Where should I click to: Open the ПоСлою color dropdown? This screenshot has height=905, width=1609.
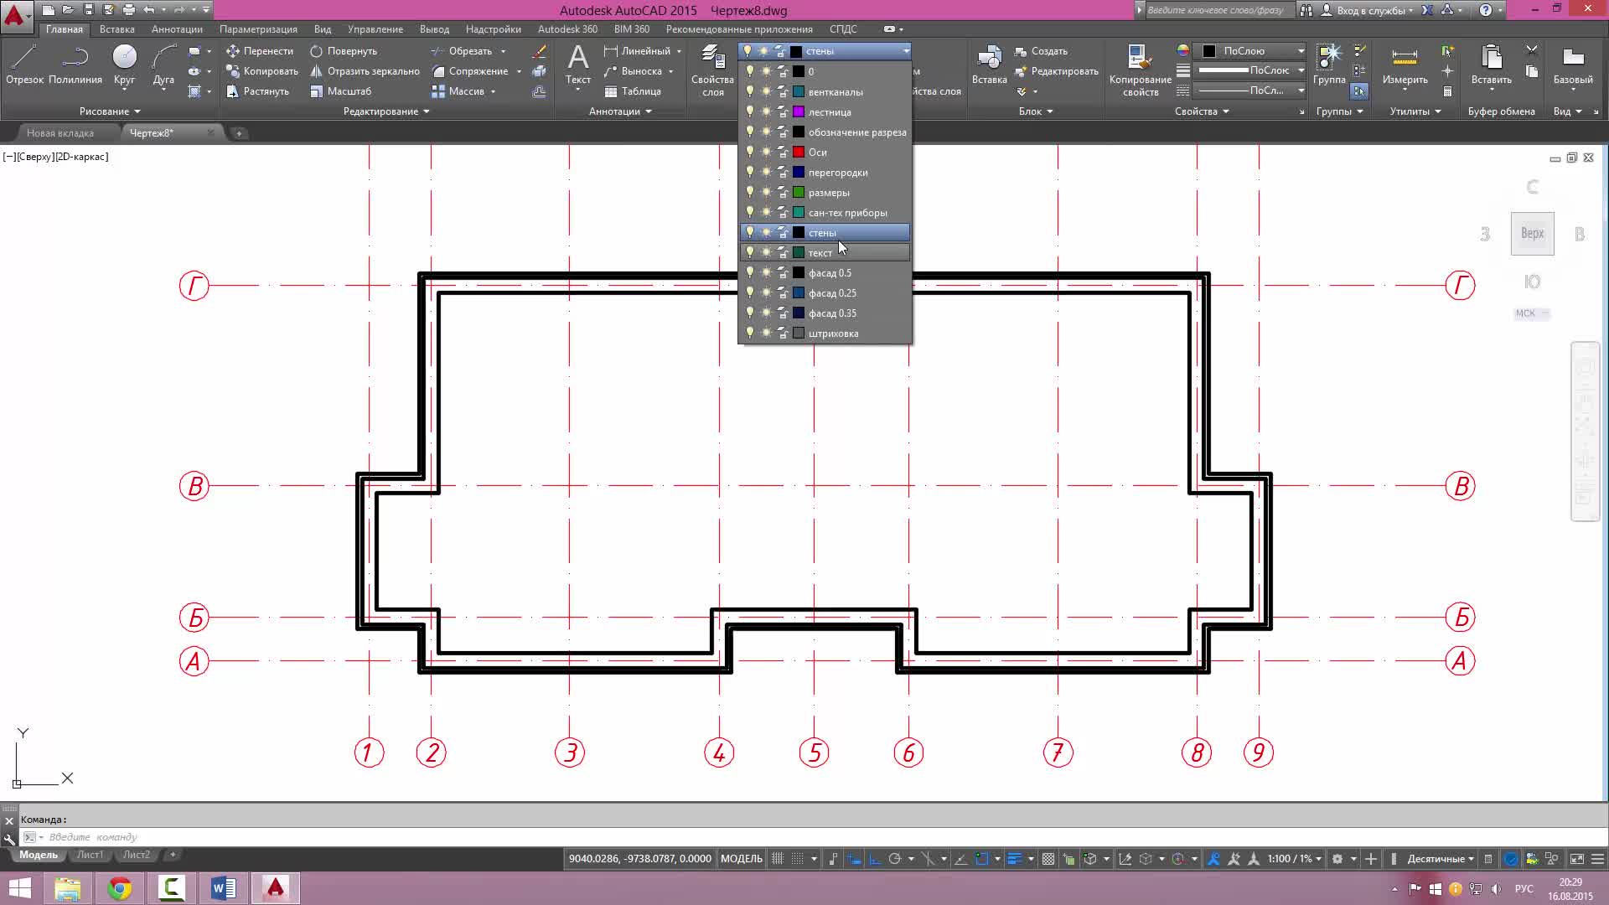pyautogui.click(x=1301, y=51)
